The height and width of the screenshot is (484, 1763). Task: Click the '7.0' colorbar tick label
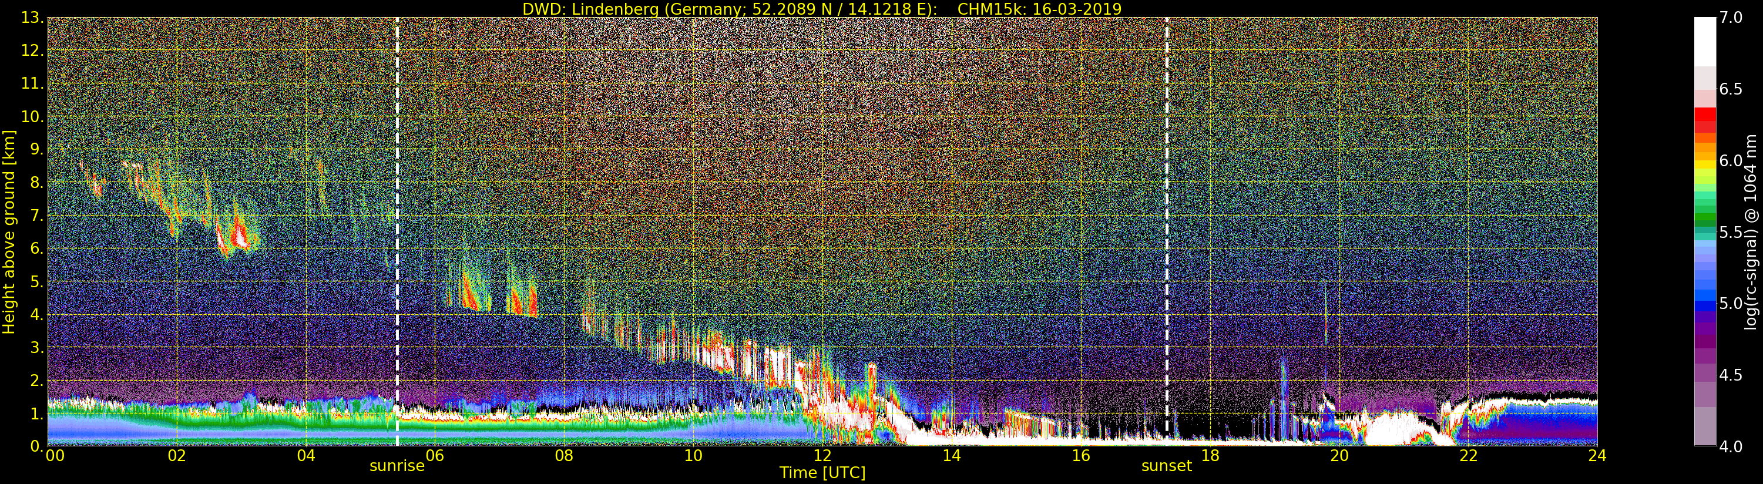coord(1731,18)
